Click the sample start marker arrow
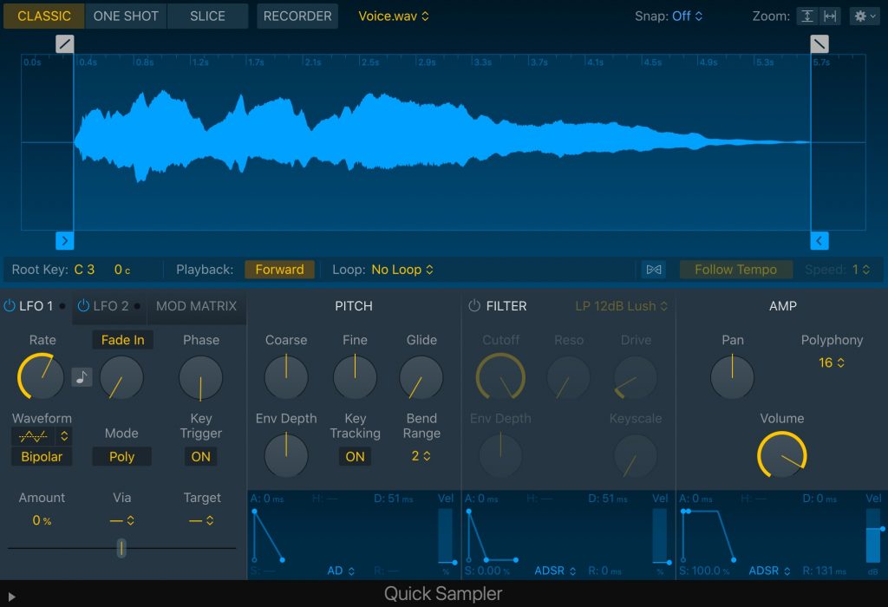 (64, 240)
